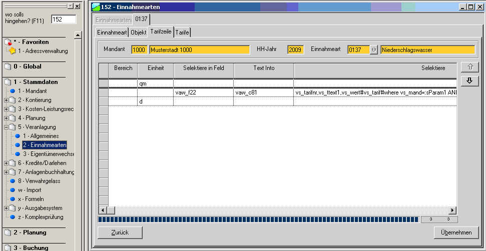Open the Mandant item in Stammdaten
Viewport: 486px width, 251px height.
[32, 91]
